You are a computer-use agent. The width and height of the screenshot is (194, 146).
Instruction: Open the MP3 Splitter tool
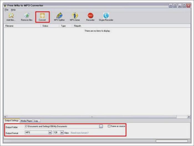pos(59,17)
